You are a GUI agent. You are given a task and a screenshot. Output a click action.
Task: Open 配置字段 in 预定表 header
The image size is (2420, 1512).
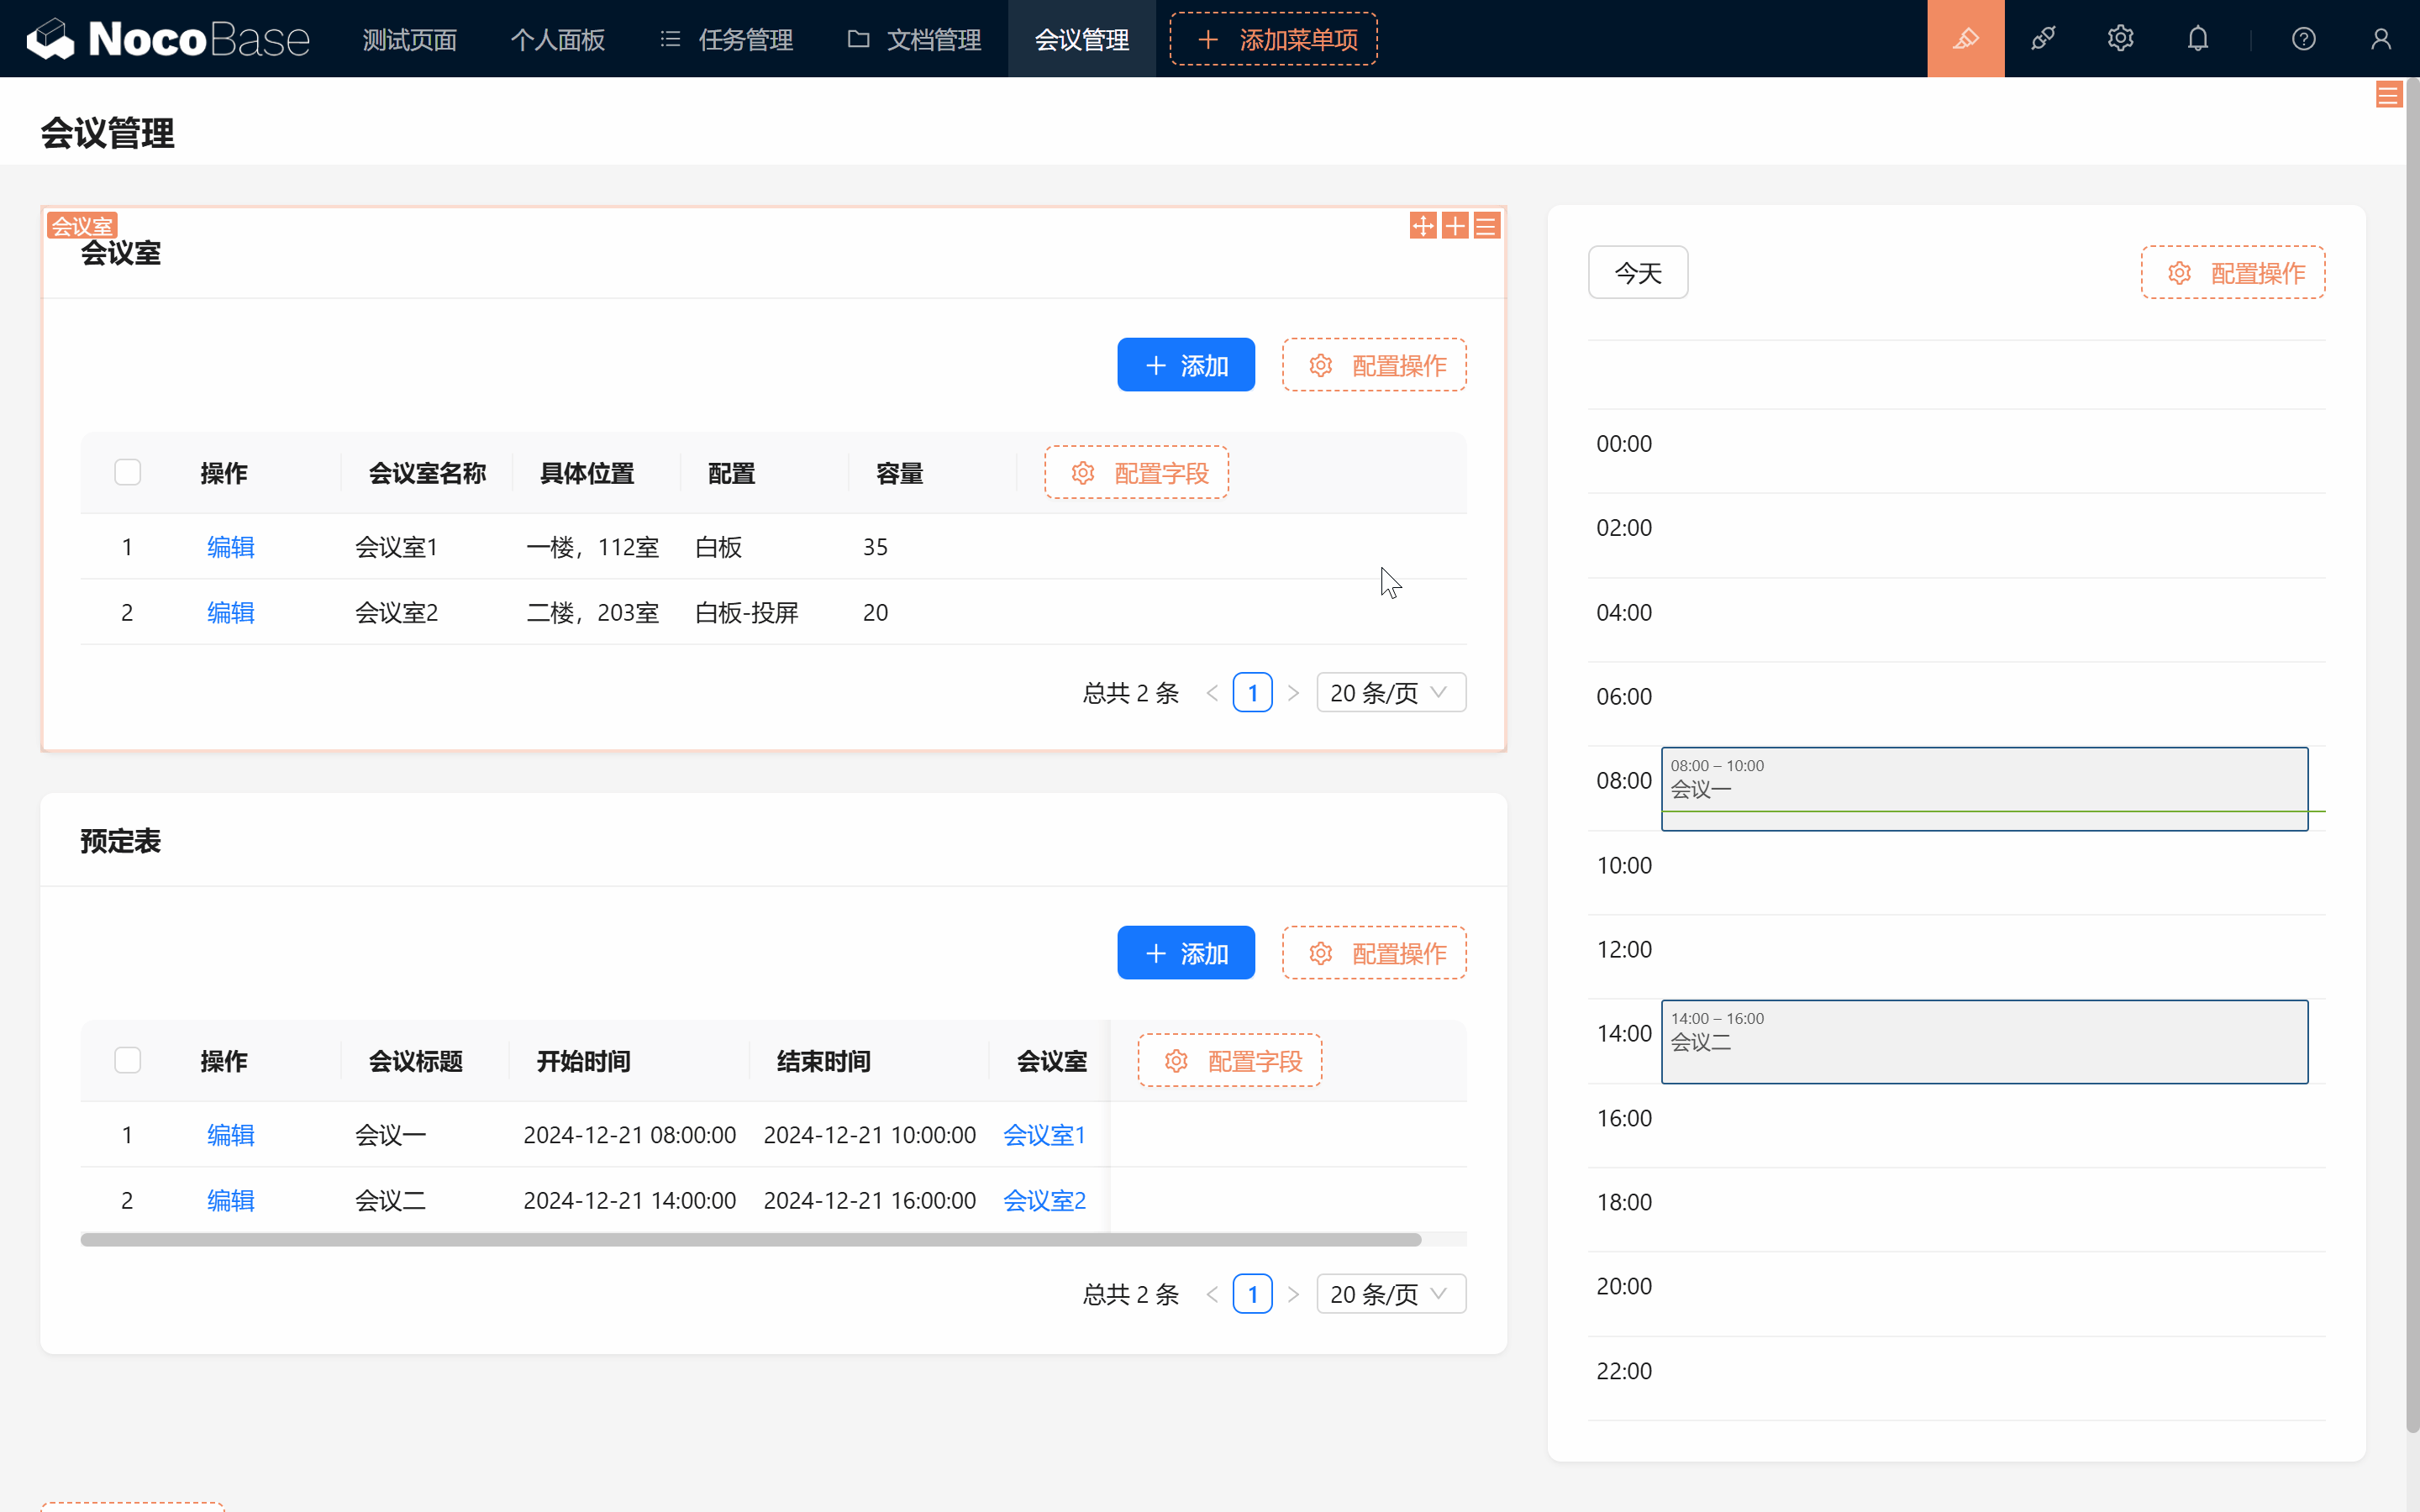1229,1060
